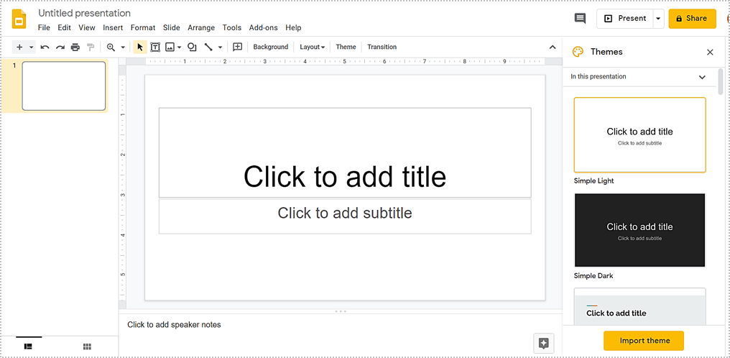Select the arrow cursor Select tool
Image resolution: width=730 pixels, height=358 pixels.
(x=140, y=47)
